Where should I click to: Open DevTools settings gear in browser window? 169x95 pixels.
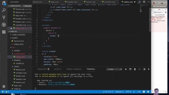point(166,12)
